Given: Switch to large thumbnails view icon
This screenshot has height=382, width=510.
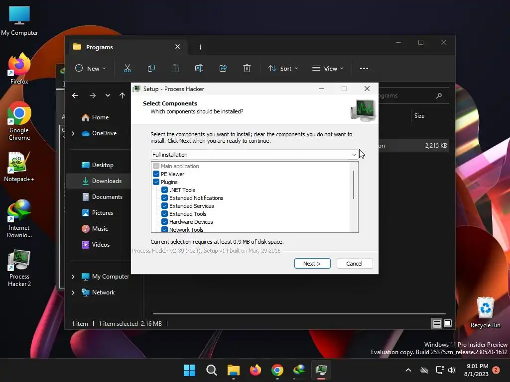Looking at the screenshot, I should coord(448,323).
